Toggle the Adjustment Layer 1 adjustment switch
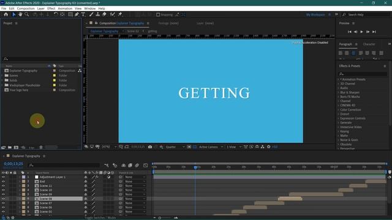 pyautogui.click(x=109, y=177)
